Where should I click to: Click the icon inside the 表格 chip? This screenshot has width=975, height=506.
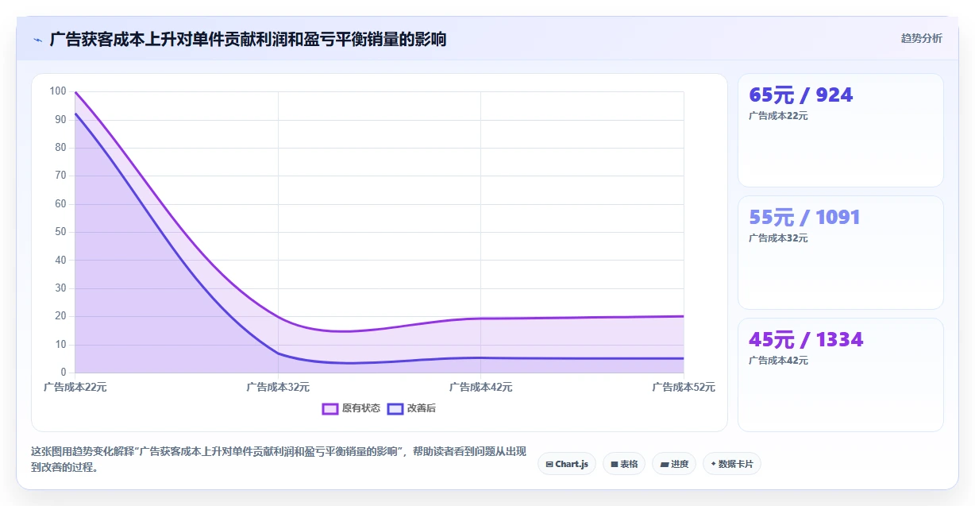pos(615,464)
